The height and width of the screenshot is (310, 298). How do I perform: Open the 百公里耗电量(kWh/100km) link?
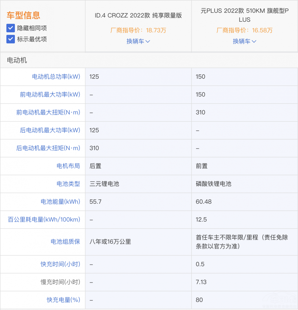pos(44,220)
